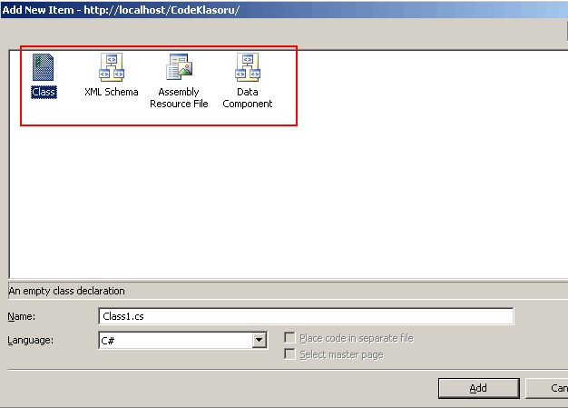
Task: Click the 'Add New Item' title bar
Action: tap(122, 9)
